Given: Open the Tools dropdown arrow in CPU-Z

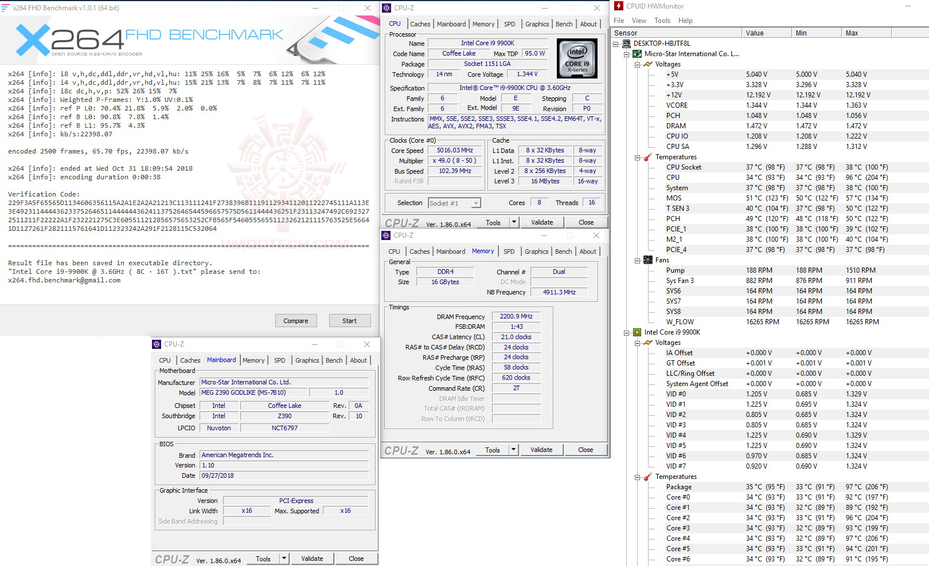Looking at the screenshot, I should point(514,222).
